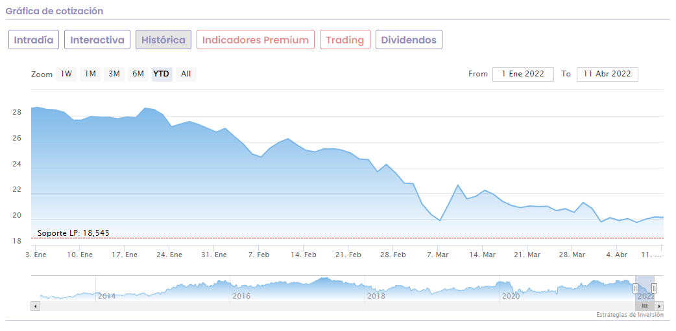
Task: Click the From date field
Action: pos(523,74)
